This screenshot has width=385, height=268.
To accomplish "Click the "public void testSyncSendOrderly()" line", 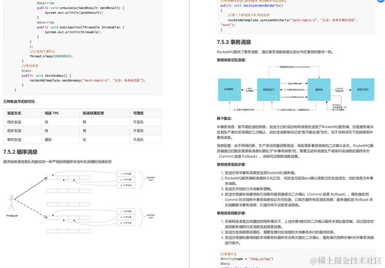I will point(251,5).
